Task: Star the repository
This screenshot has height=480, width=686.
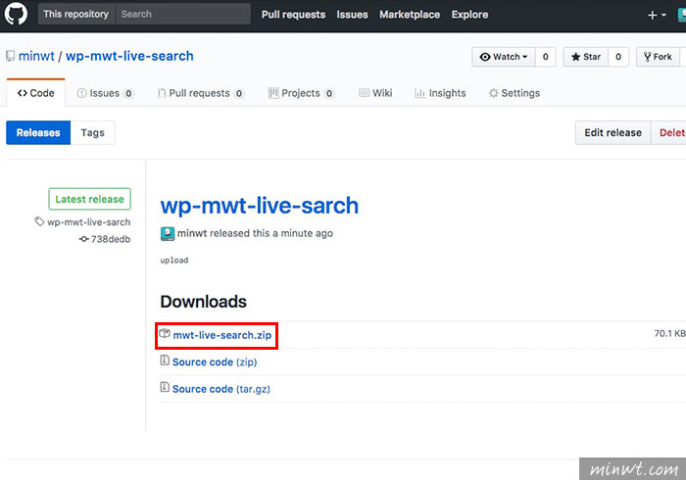Action: (x=586, y=57)
